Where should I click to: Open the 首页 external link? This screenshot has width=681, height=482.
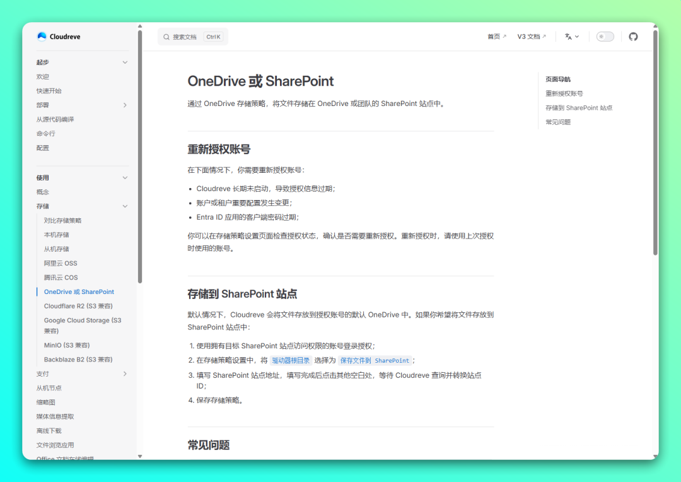pyautogui.click(x=497, y=37)
